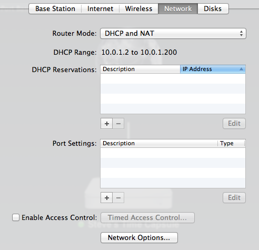Add a new DHCP reservation with plus
The image size is (259, 250).
point(106,124)
